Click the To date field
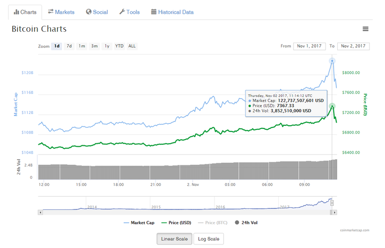385x248 pixels. (x=353, y=46)
